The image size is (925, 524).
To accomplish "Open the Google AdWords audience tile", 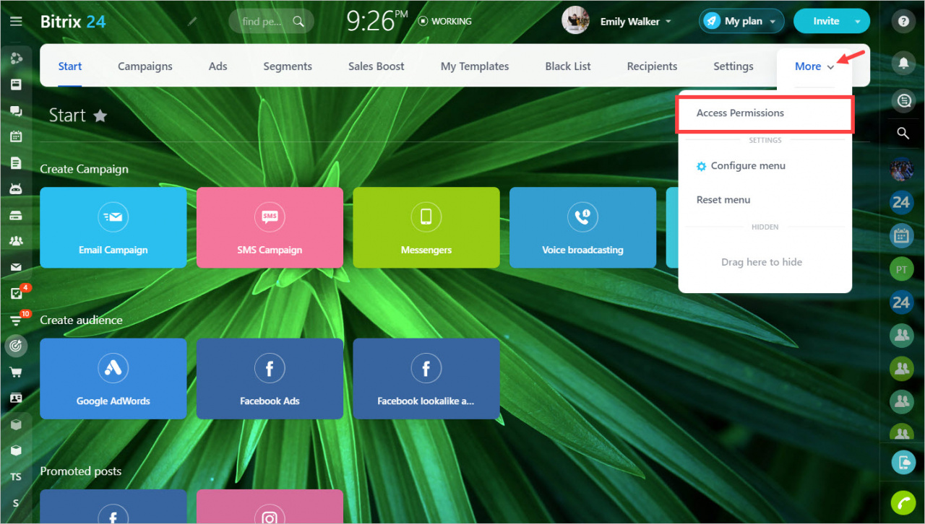I will (113, 379).
